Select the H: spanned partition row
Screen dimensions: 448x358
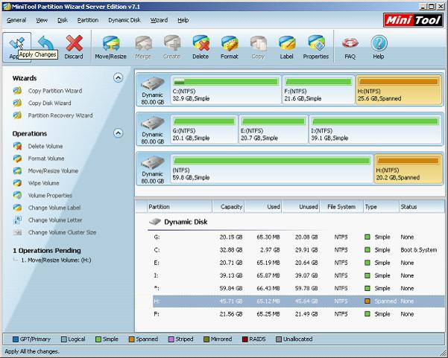click(x=299, y=301)
